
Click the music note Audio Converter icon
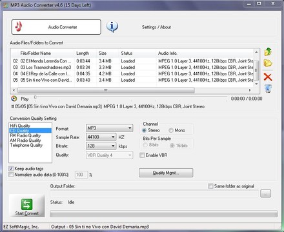[x=19, y=26]
